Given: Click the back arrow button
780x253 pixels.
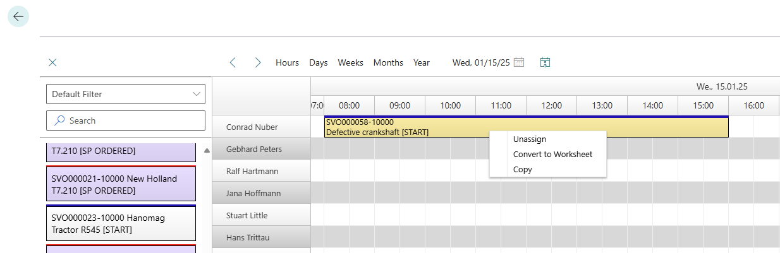Looking at the screenshot, I should (x=18, y=16).
